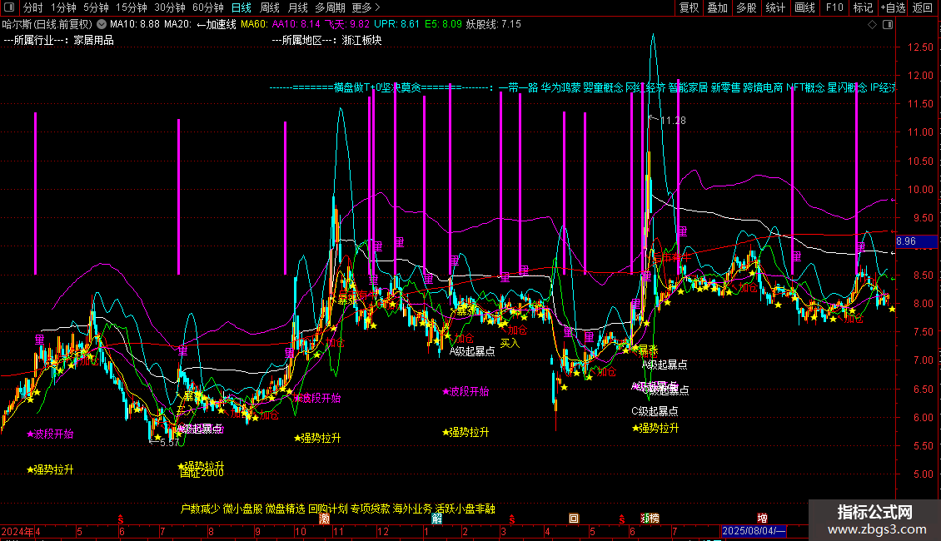Click the 返回 back button
This screenshot has width=941, height=541.
click(x=923, y=7)
